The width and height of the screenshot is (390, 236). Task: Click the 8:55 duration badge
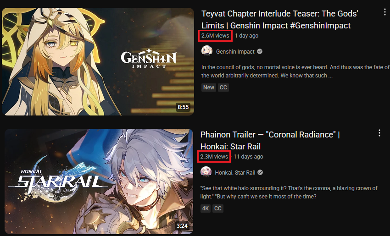coord(183,107)
